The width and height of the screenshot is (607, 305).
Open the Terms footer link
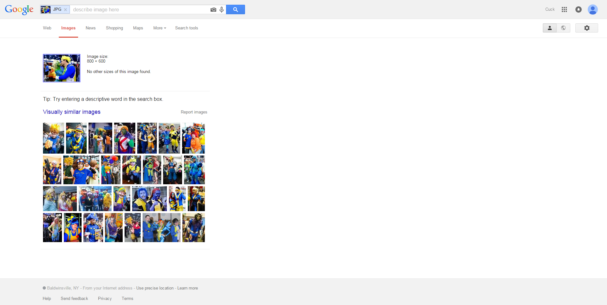(127, 299)
